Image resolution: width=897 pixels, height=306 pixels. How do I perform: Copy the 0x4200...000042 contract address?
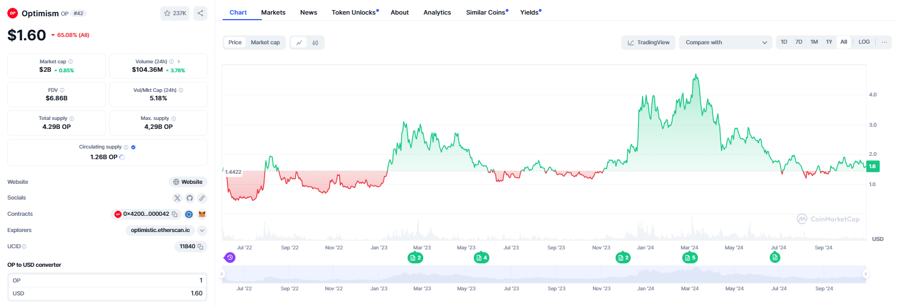pyautogui.click(x=175, y=214)
